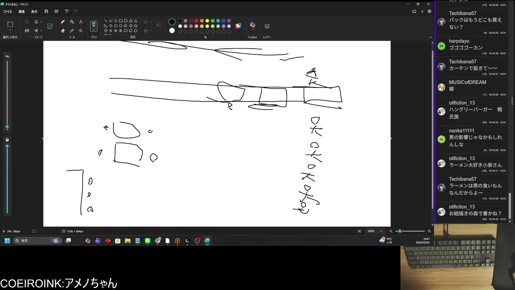
Task: Click the brush opacity slider handle
Action: [x=7, y=146]
